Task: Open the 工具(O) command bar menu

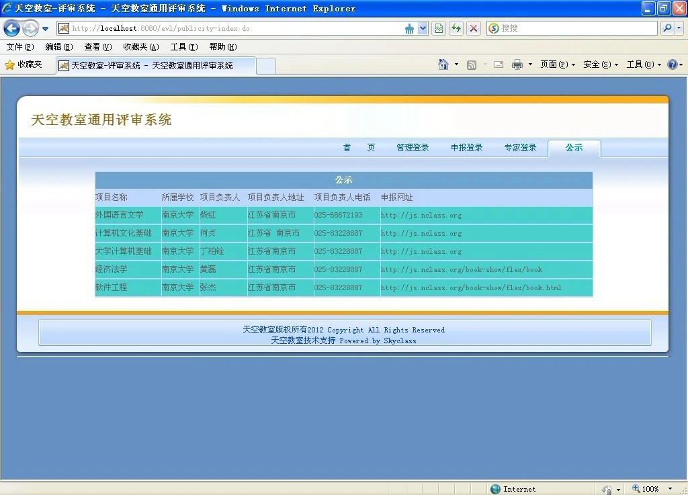Action: coord(644,65)
